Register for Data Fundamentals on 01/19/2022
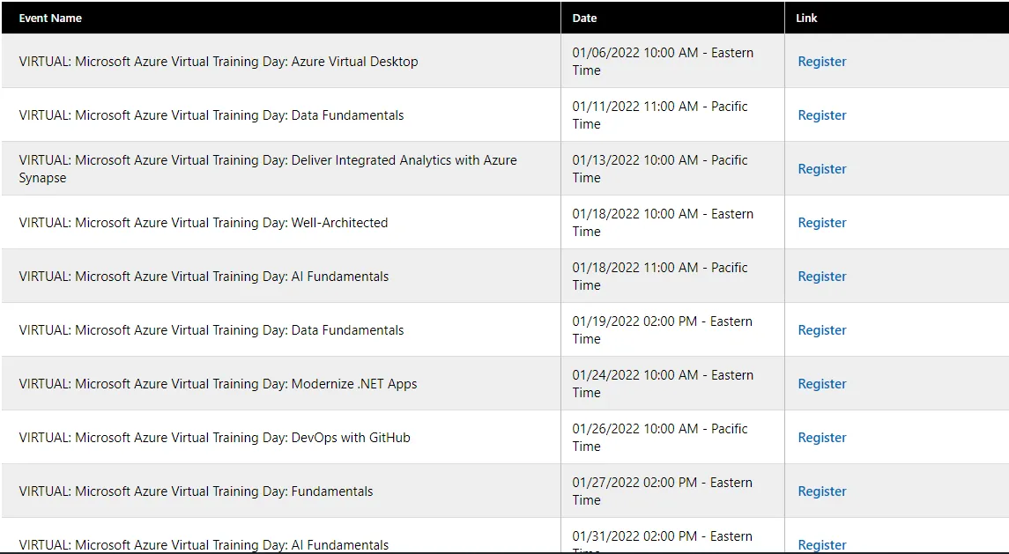 click(821, 330)
